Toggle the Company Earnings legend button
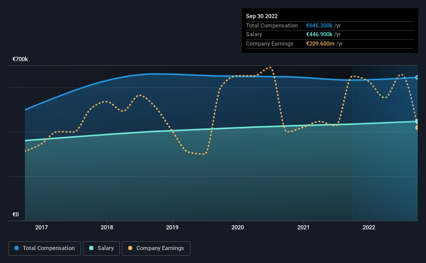 (156, 249)
